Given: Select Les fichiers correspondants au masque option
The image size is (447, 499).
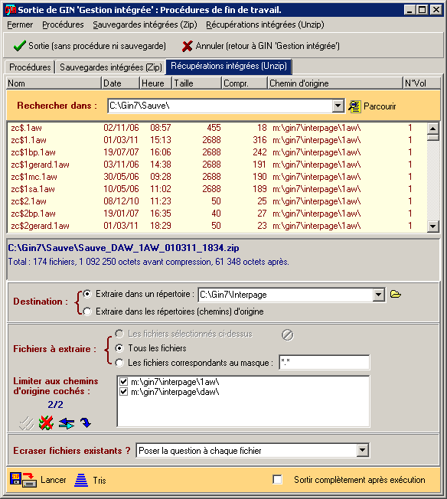Looking at the screenshot, I should pyautogui.click(x=119, y=363).
